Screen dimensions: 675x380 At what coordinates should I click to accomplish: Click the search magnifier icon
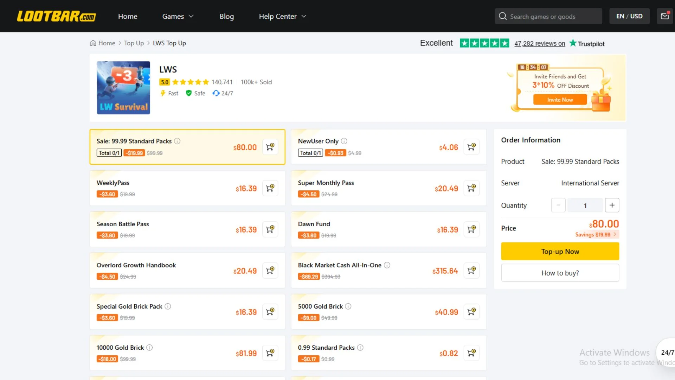(503, 16)
